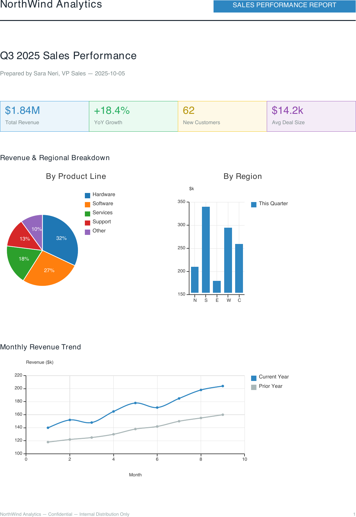The width and height of the screenshot is (356, 517).
Task: Click the Software legend label
Action: click(103, 204)
